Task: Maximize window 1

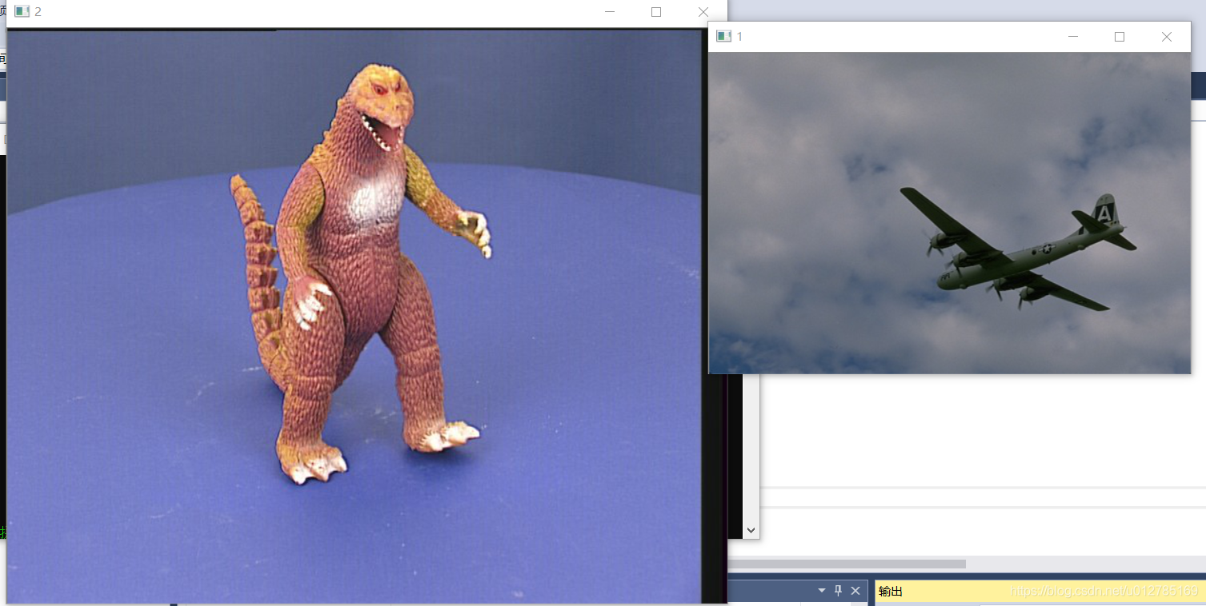Action: 1120,37
